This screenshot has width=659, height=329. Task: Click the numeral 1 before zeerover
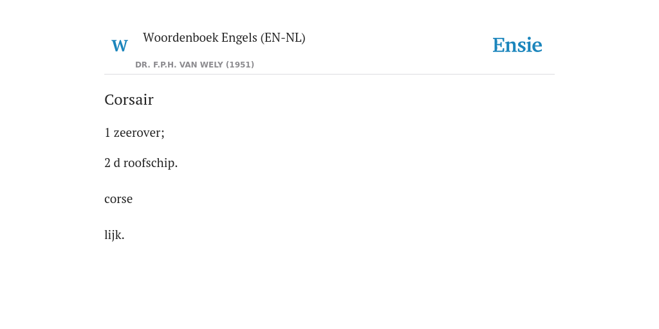pyautogui.click(x=107, y=132)
